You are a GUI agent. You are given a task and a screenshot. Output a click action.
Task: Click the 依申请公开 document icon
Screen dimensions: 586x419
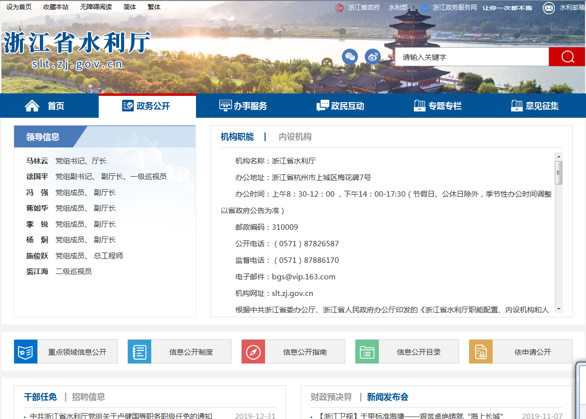[480, 352]
